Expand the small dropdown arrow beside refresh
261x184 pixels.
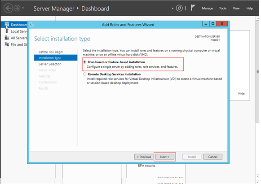[x=173, y=9]
